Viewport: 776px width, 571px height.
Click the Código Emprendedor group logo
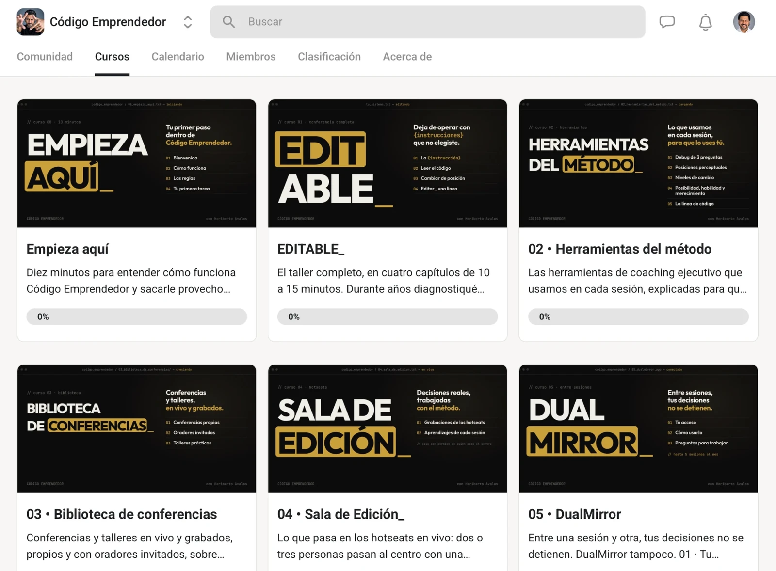(x=30, y=22)
